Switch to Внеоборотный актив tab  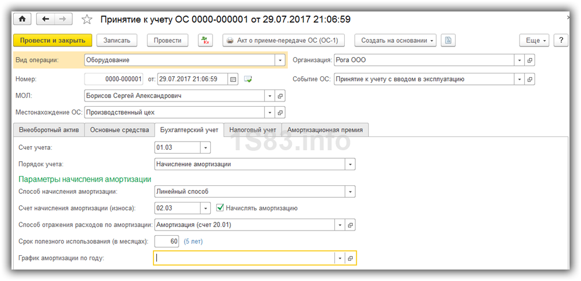point(49,130)
